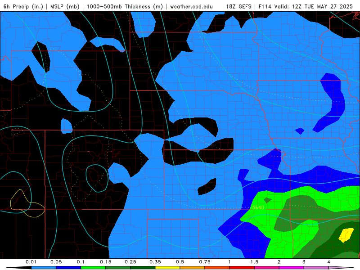Screen dimensions: 360x270
Task: Pick the dark blue 0.05–0.1 legend swatch
Action: click(x=68, y=268)
